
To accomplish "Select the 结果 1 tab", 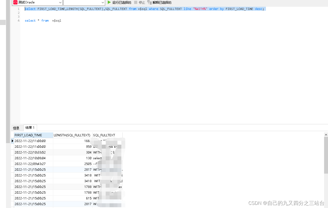I will (30, 128).
